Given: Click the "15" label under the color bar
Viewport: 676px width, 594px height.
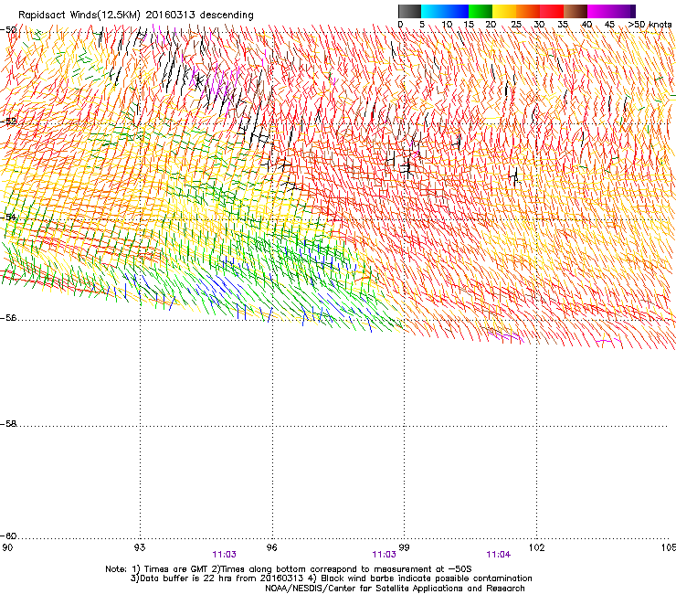Looking at the screenshot, I should 469,25.
